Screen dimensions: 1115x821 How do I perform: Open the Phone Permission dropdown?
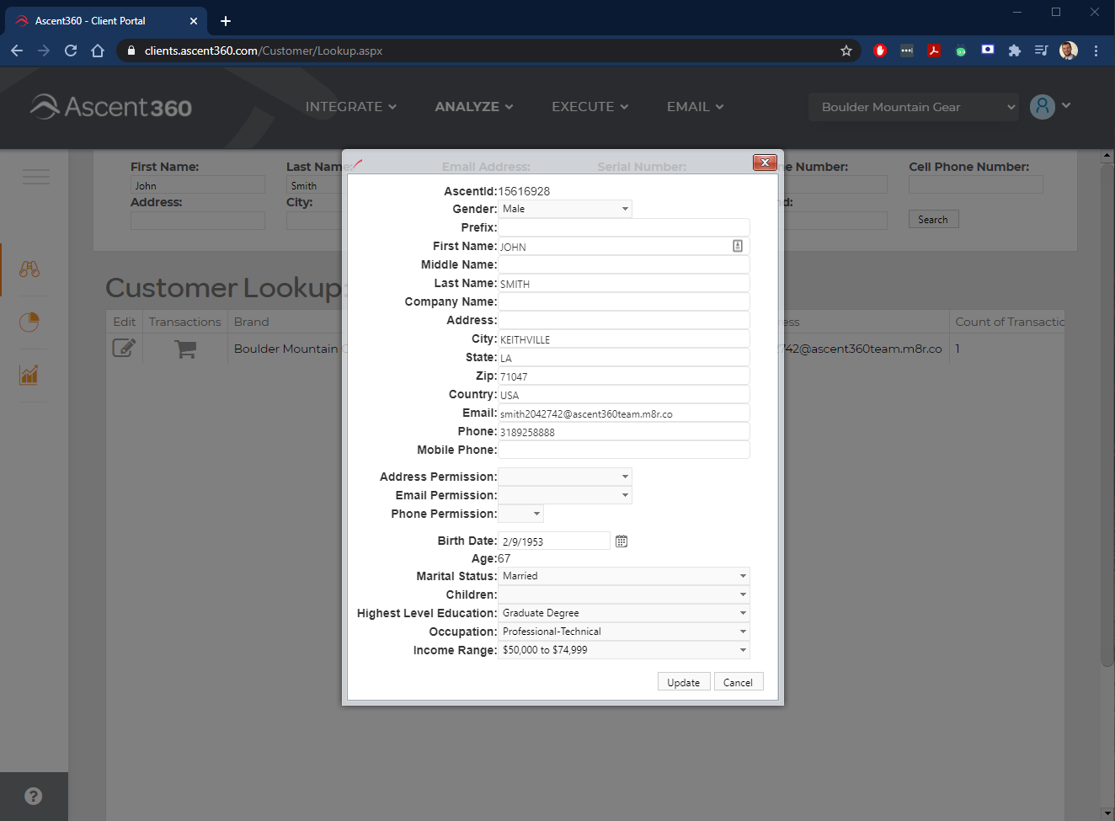pyautogui.click(x=521, y=514)
